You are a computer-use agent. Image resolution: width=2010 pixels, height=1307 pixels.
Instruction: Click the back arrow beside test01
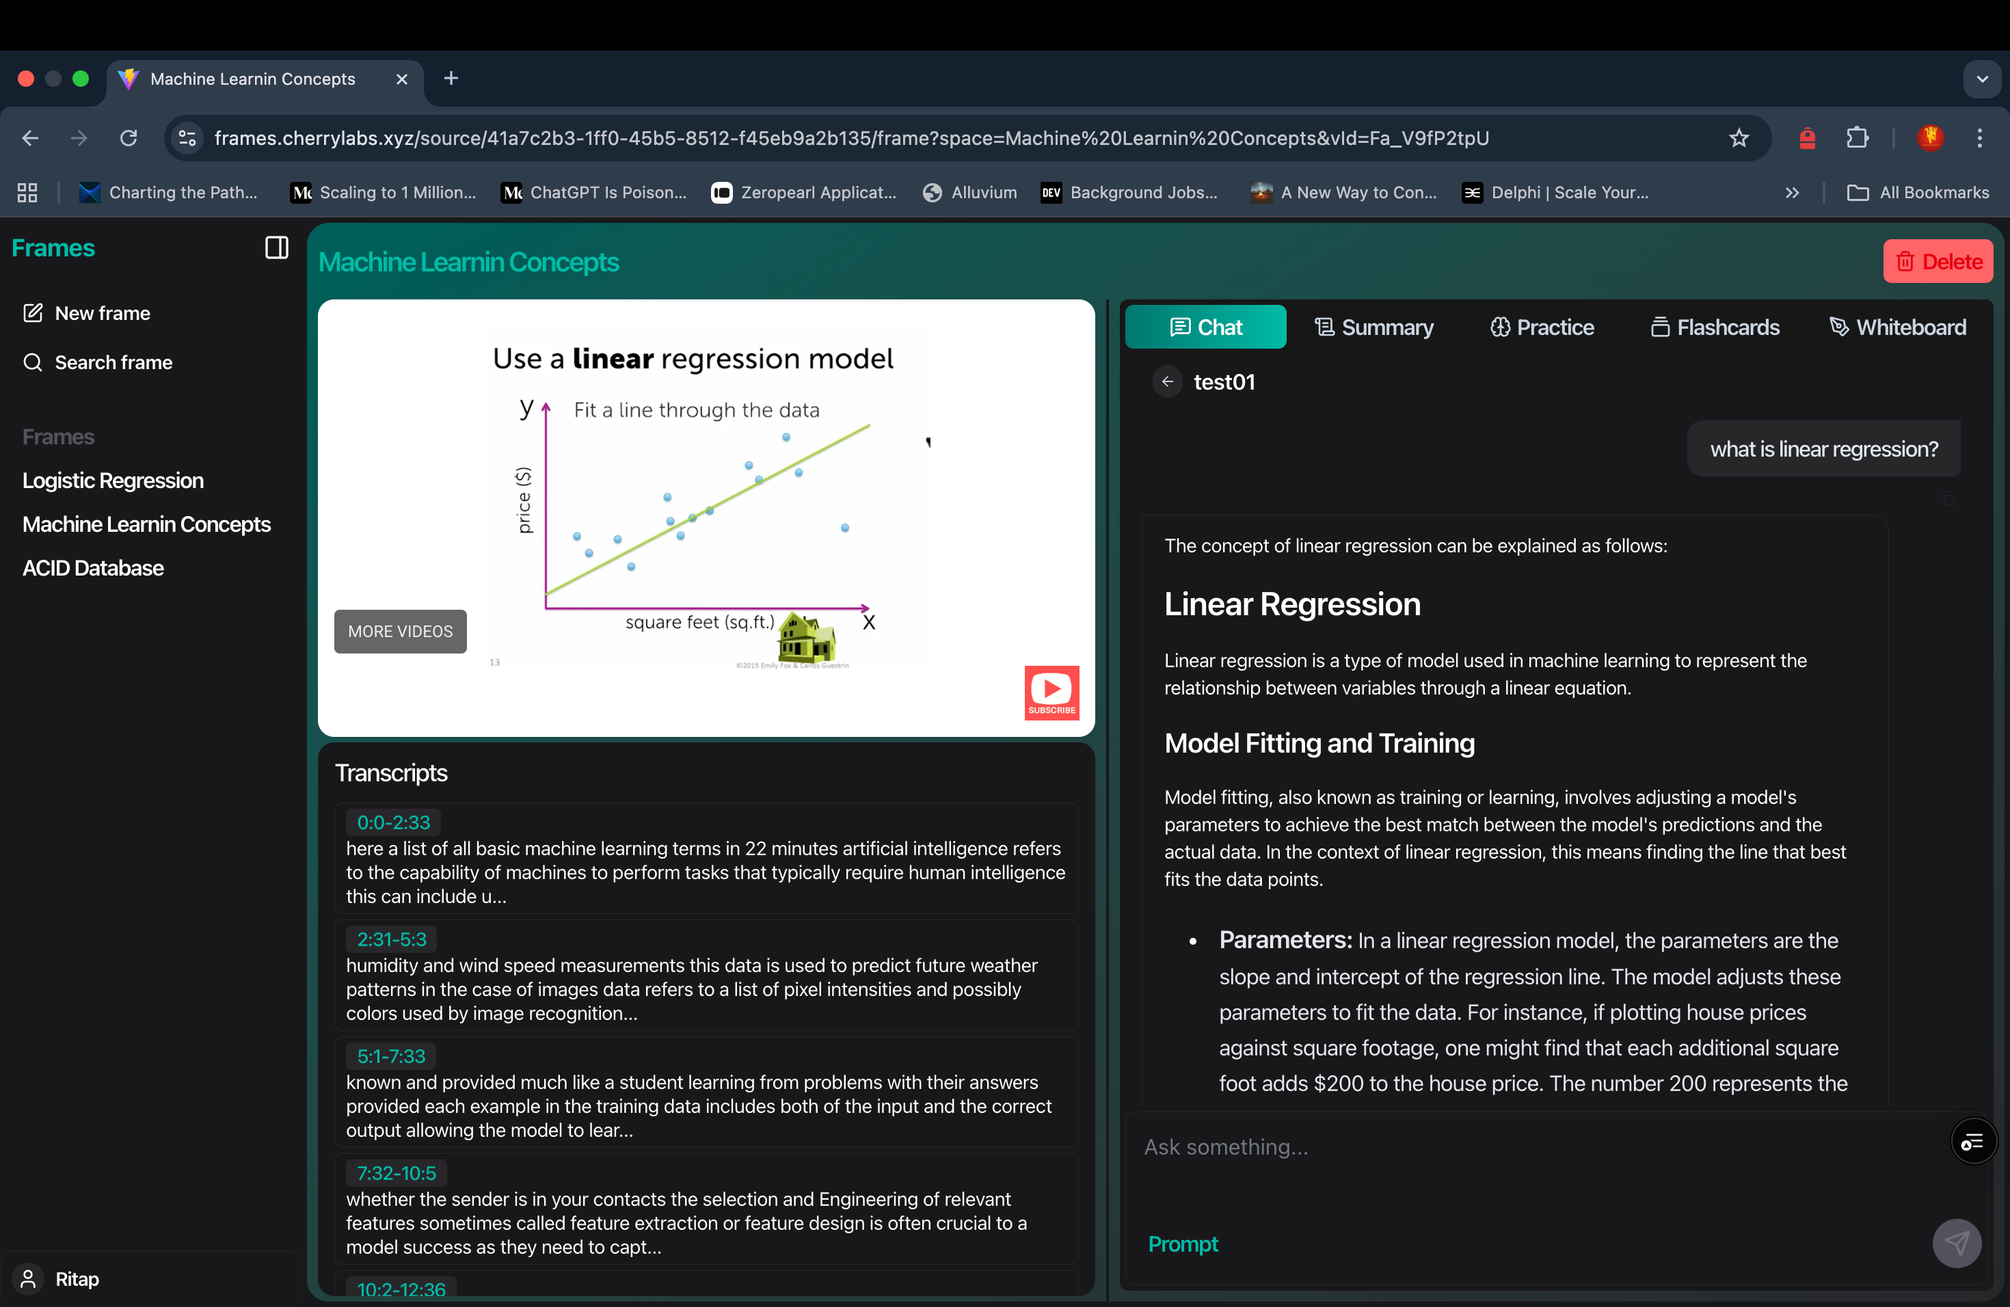[1167, 381]
